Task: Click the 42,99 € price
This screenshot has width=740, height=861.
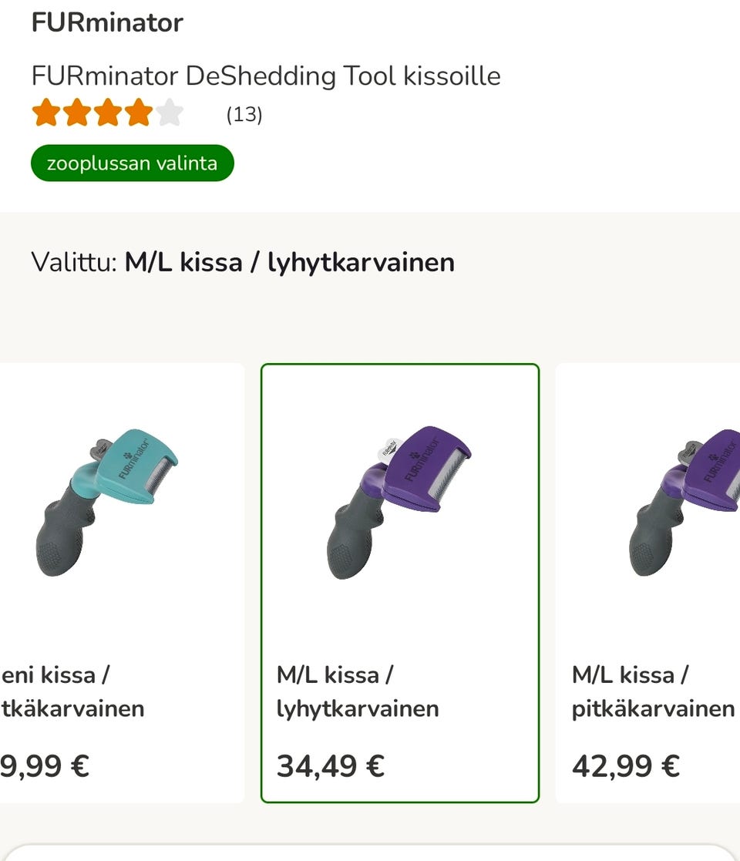Action: tap(626, 765)
